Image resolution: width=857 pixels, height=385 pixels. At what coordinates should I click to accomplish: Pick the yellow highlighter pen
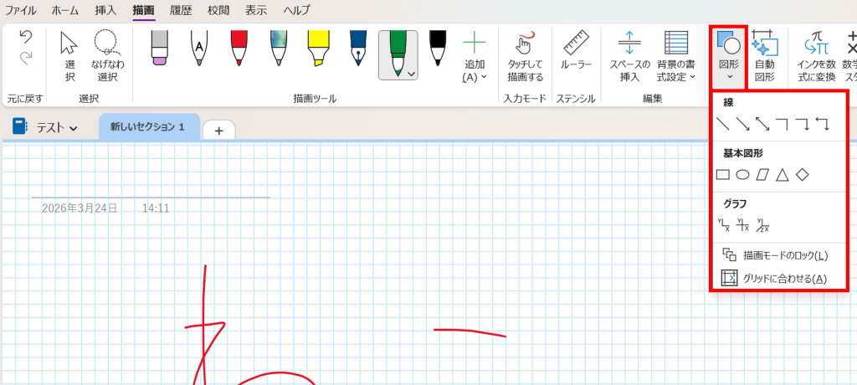[317, 49]
